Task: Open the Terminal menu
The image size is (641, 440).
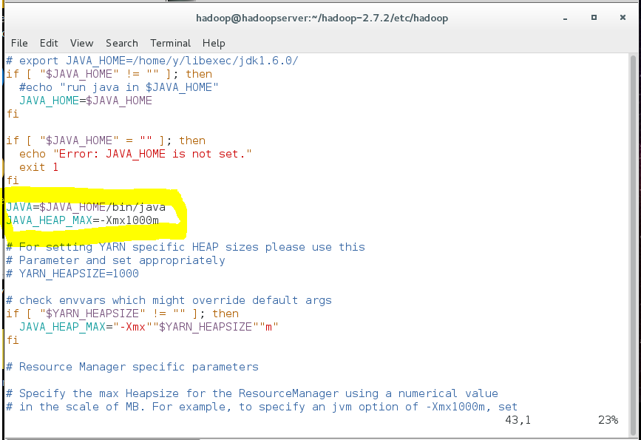Action: (171, 43)
